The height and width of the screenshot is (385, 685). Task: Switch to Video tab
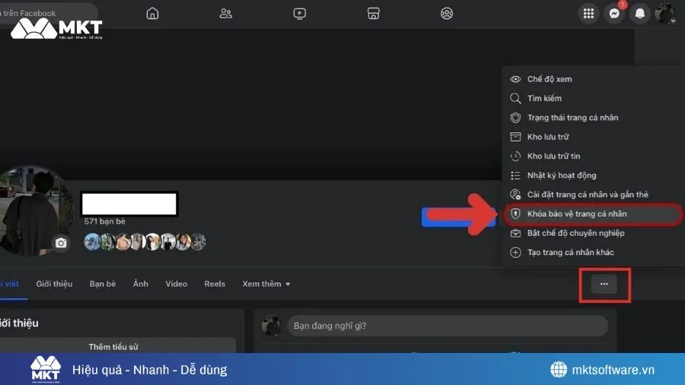tap(176, 284)
